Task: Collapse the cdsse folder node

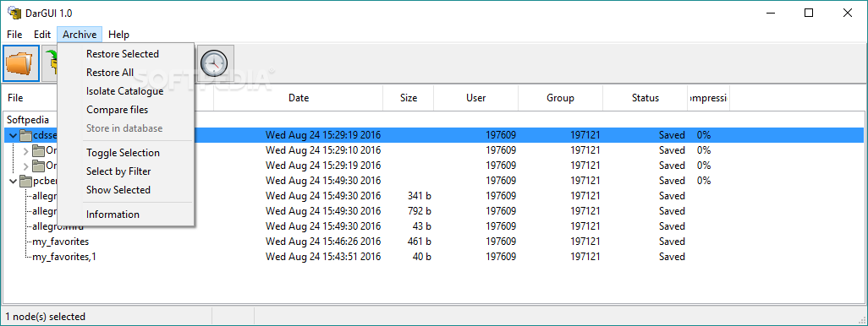Action: [13, 135]
